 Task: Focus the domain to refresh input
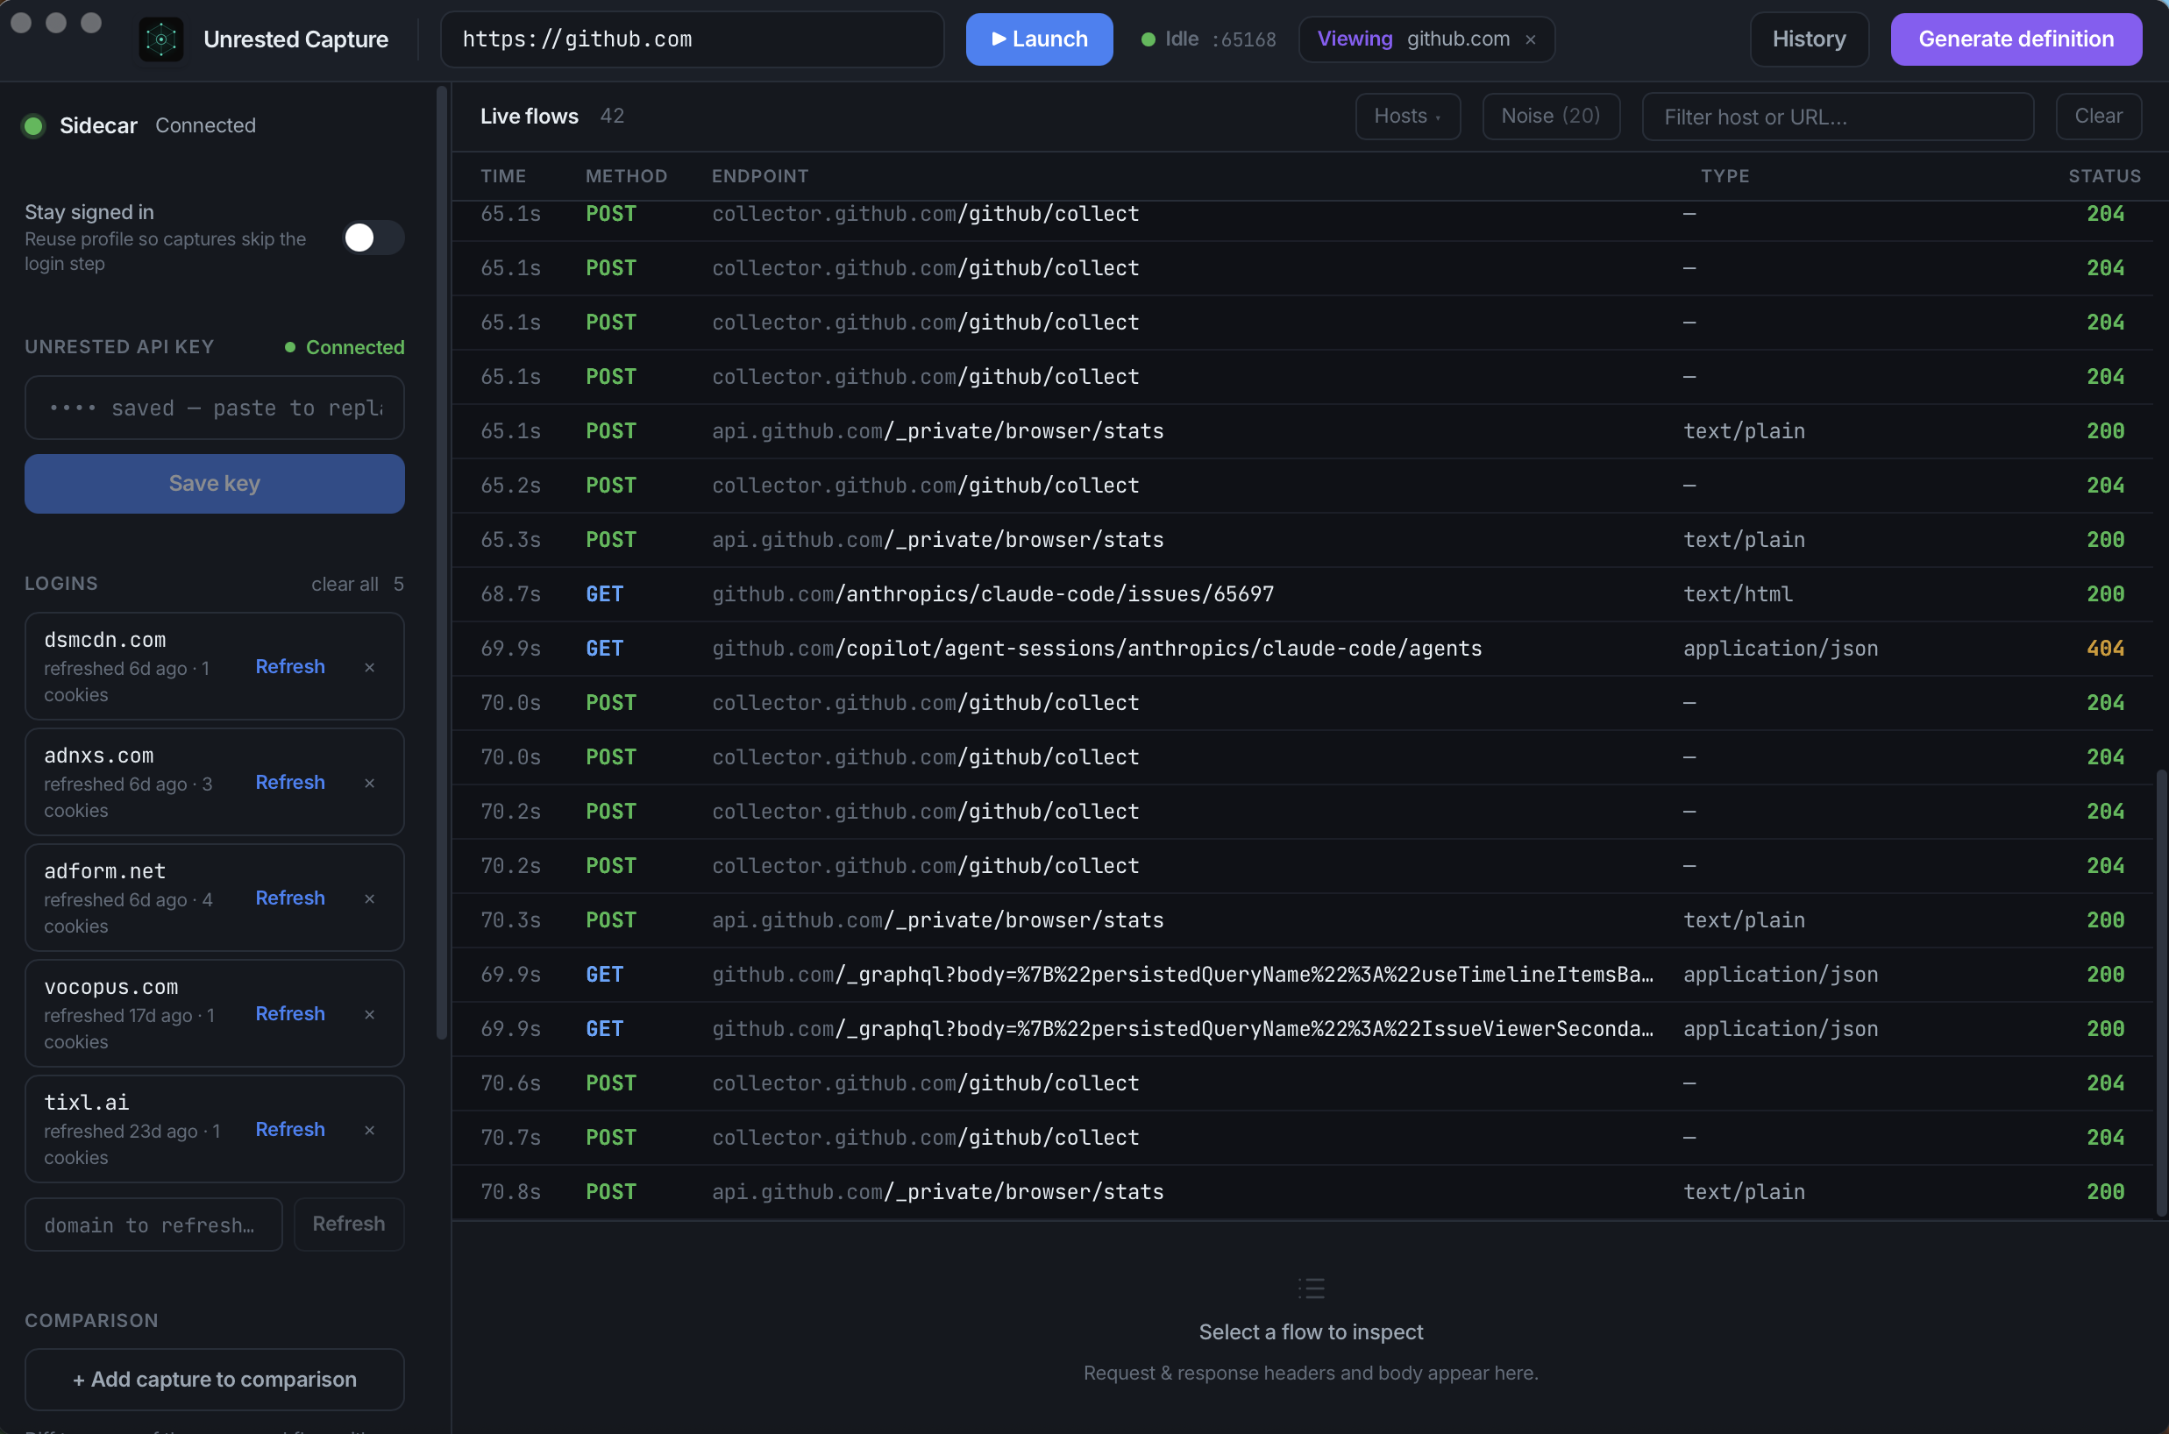(x=153, y=1225)
